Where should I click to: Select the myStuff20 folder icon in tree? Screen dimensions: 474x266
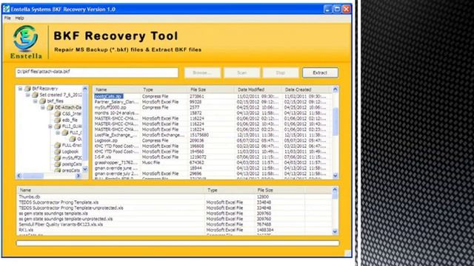(58, 157)
